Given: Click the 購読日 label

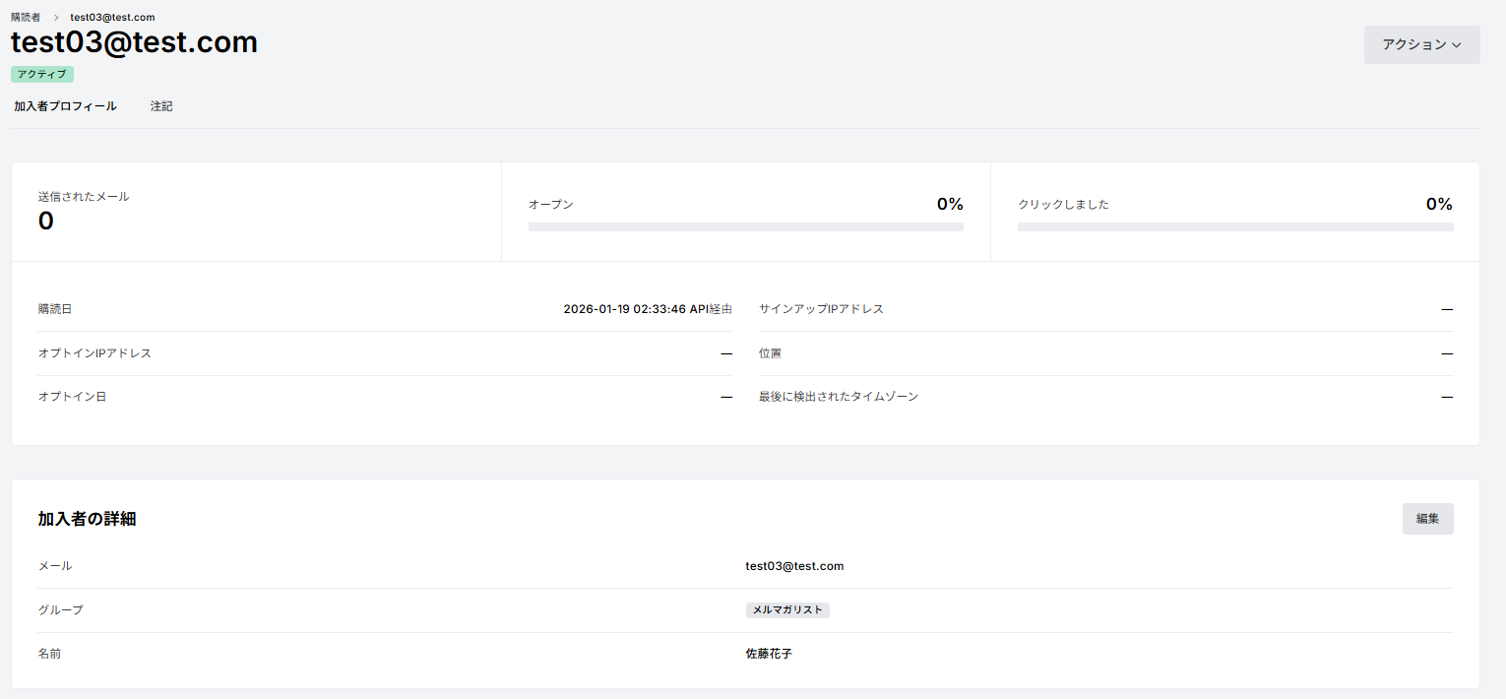Looking at the screenshot, I should tap(54, 309).
